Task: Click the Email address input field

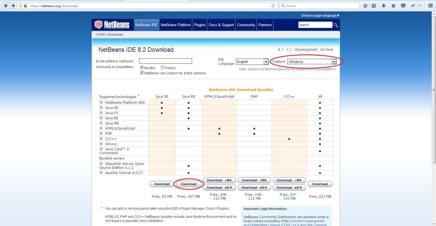Action: 166,61
